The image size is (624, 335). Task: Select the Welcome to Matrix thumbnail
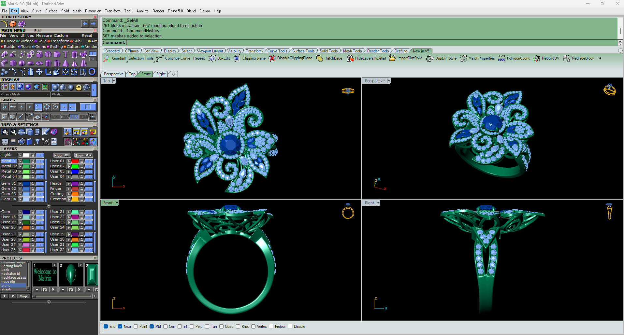pyautogui.click(x=45, y=275)
